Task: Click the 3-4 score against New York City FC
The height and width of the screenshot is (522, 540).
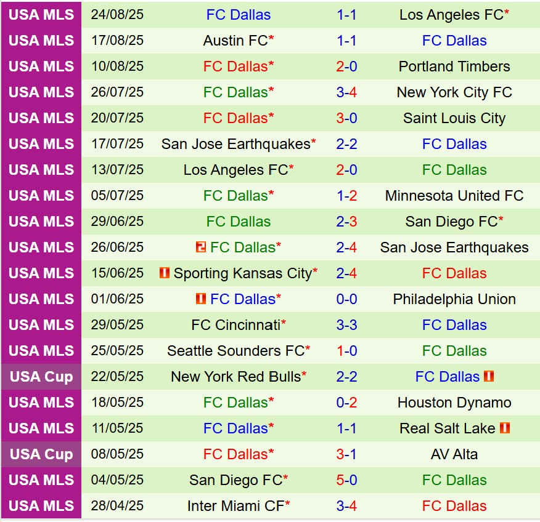Action: tap(347, 92)
